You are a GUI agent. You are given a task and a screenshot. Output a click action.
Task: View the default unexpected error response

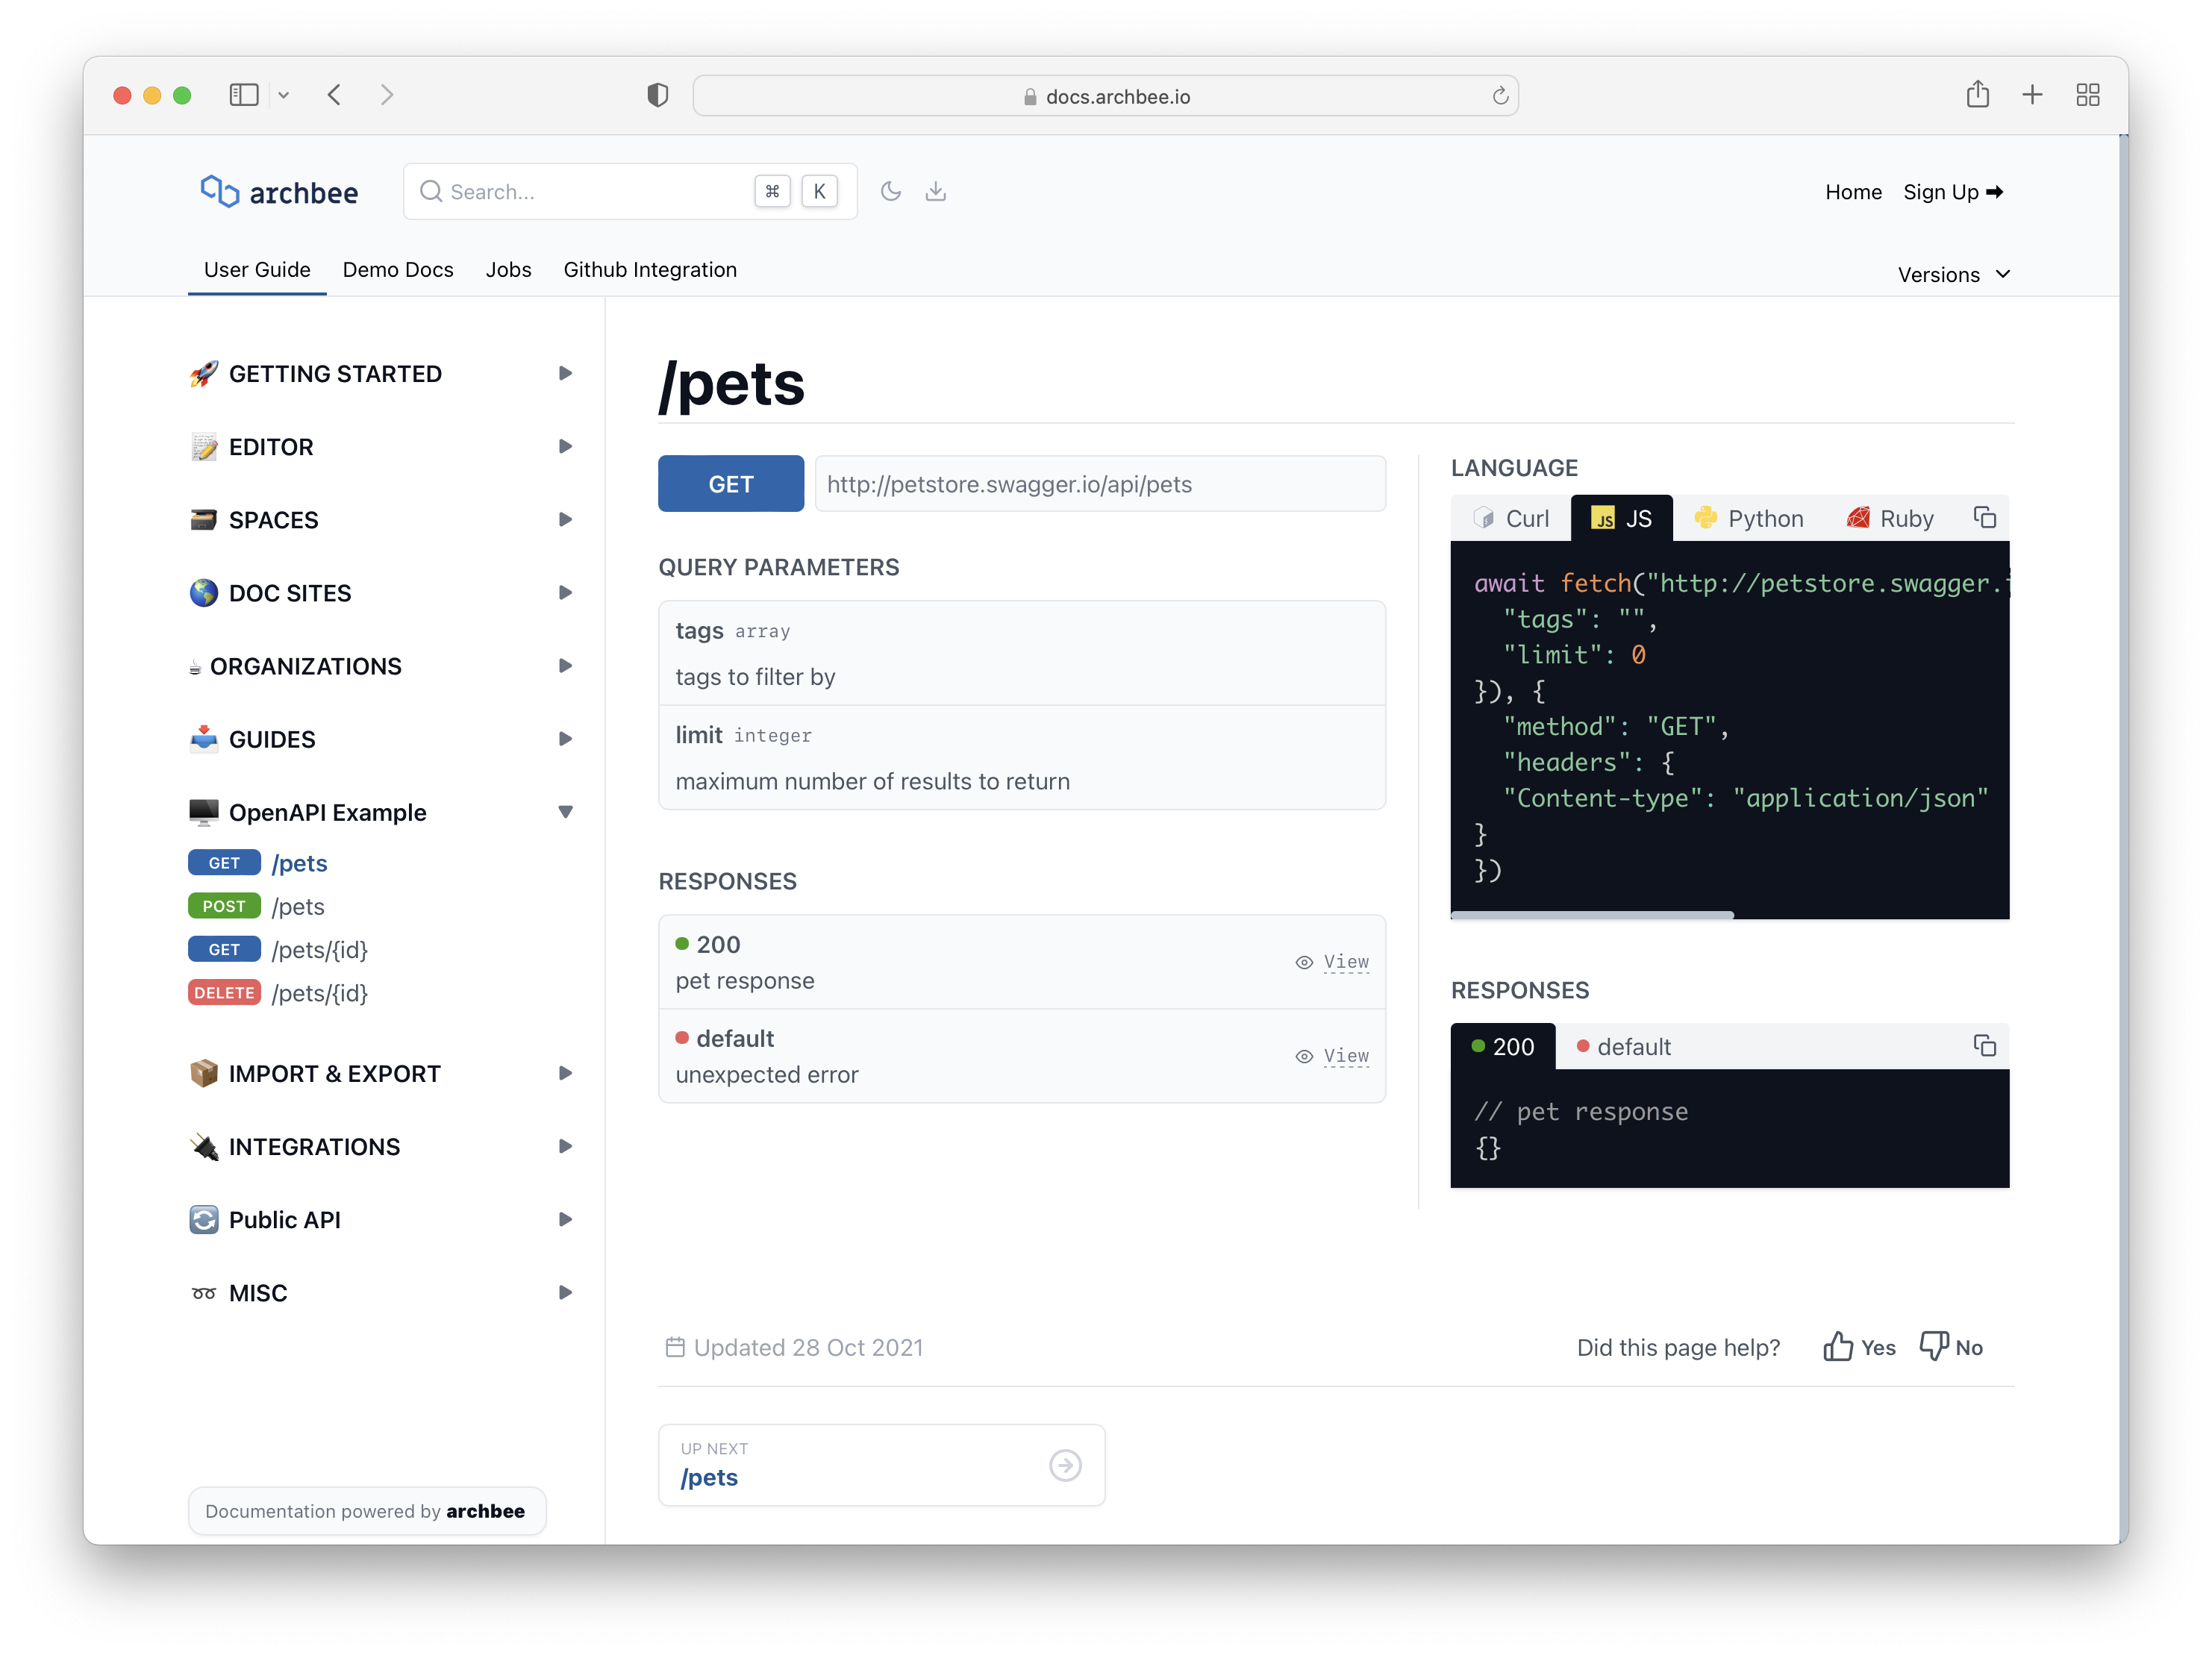click(x=1333, y=1056)
